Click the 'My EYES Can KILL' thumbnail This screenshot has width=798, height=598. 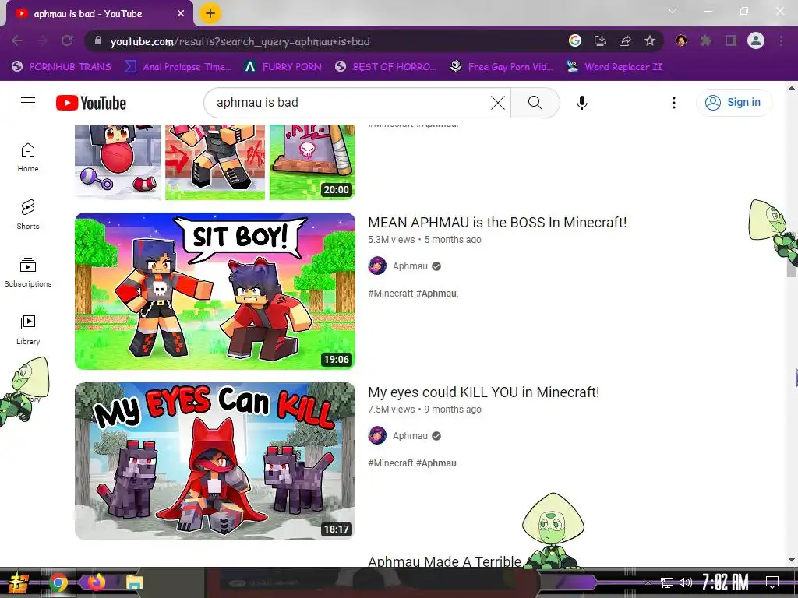coord(215,461)
